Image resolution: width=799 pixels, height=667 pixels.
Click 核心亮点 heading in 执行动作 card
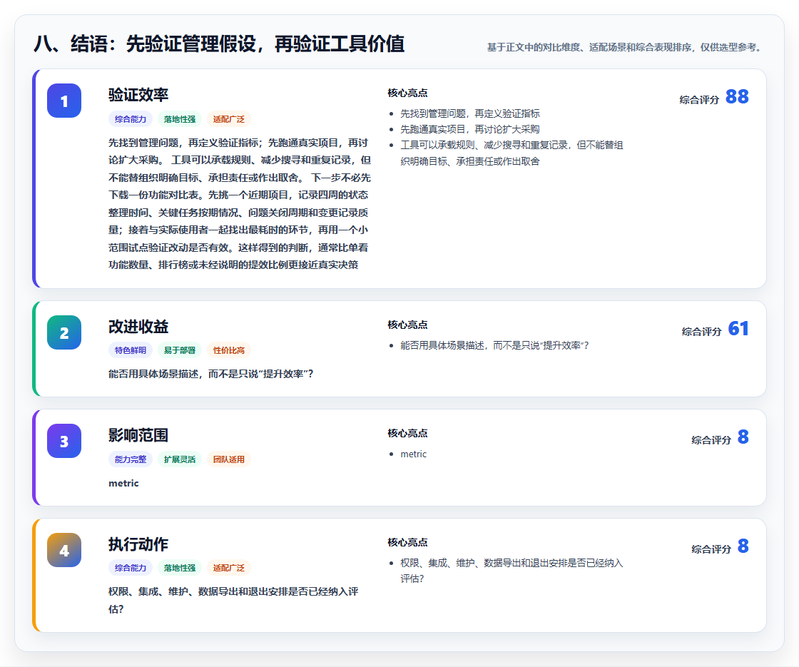coord(407,542)
